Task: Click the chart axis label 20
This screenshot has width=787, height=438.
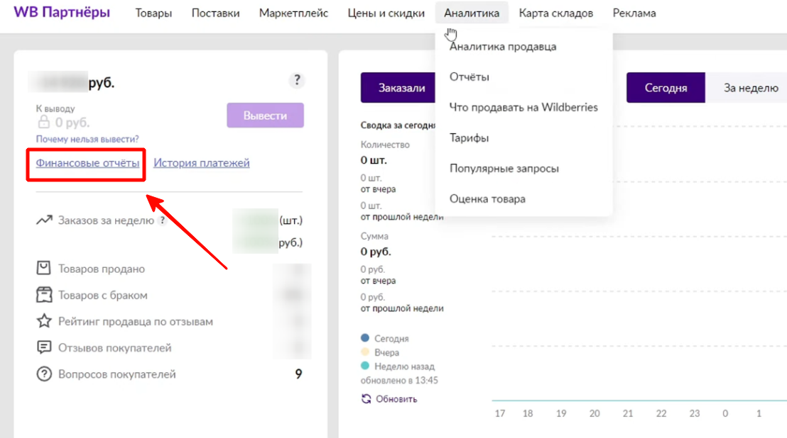Action: (595, 413)
